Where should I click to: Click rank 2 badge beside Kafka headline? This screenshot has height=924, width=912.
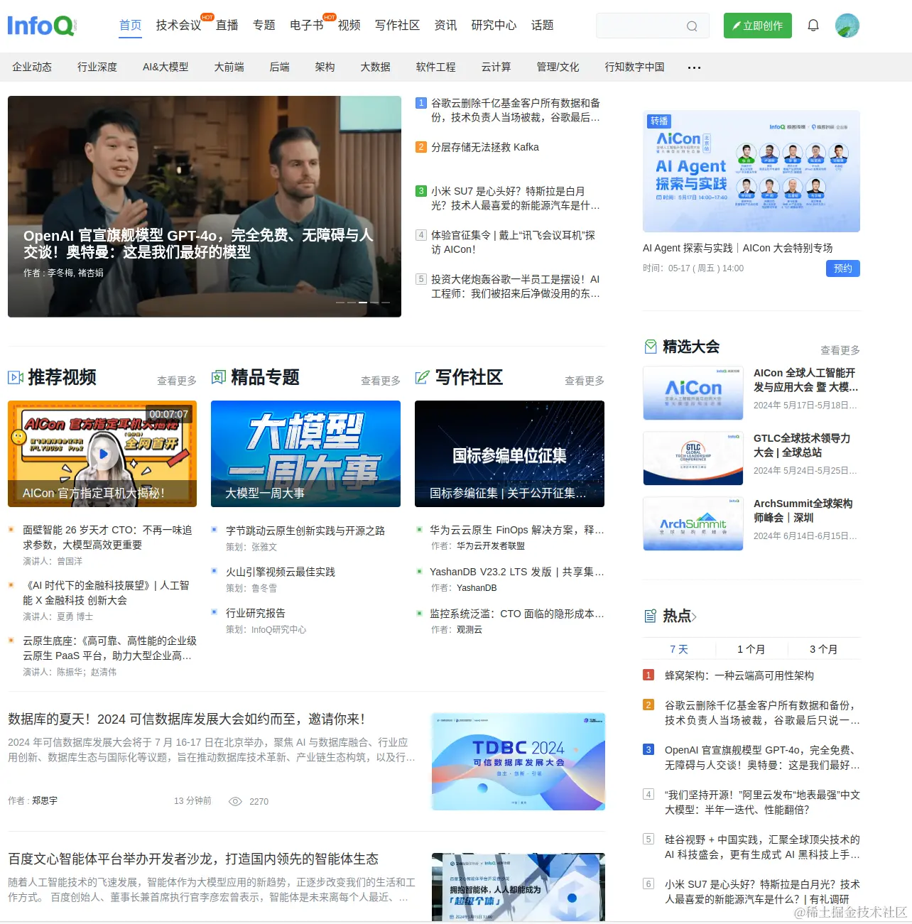click(421, 147)
